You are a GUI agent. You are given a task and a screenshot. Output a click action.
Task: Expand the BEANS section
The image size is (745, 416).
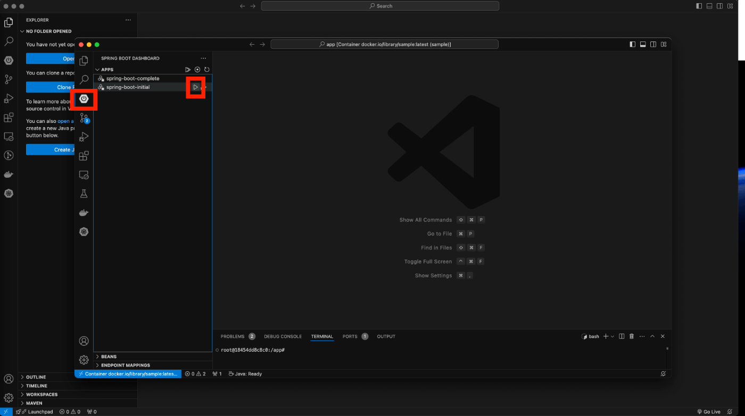pos(97,356)
